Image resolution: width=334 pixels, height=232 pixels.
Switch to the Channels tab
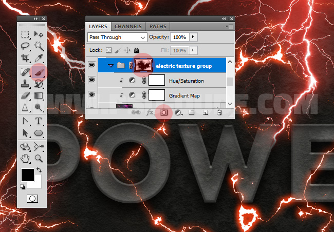pyautogui.click(x=128, y=26)
